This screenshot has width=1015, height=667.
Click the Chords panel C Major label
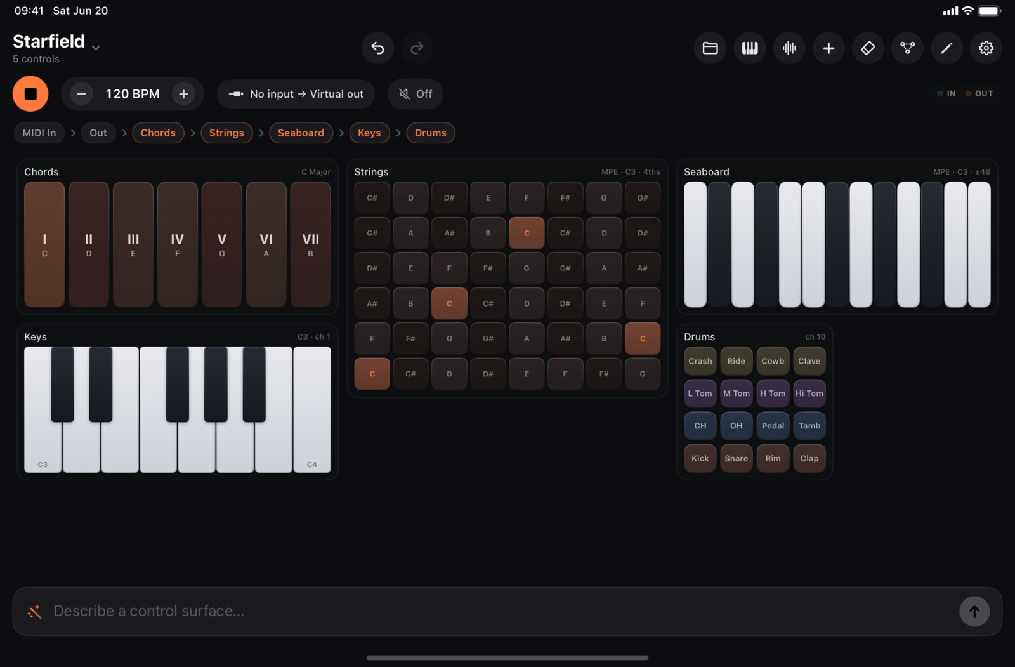click(x=316, y=172)
